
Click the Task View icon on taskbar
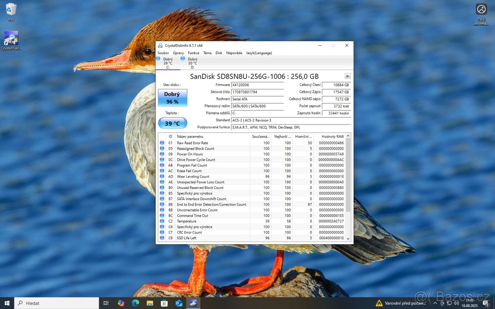click(x=105, y=303)
